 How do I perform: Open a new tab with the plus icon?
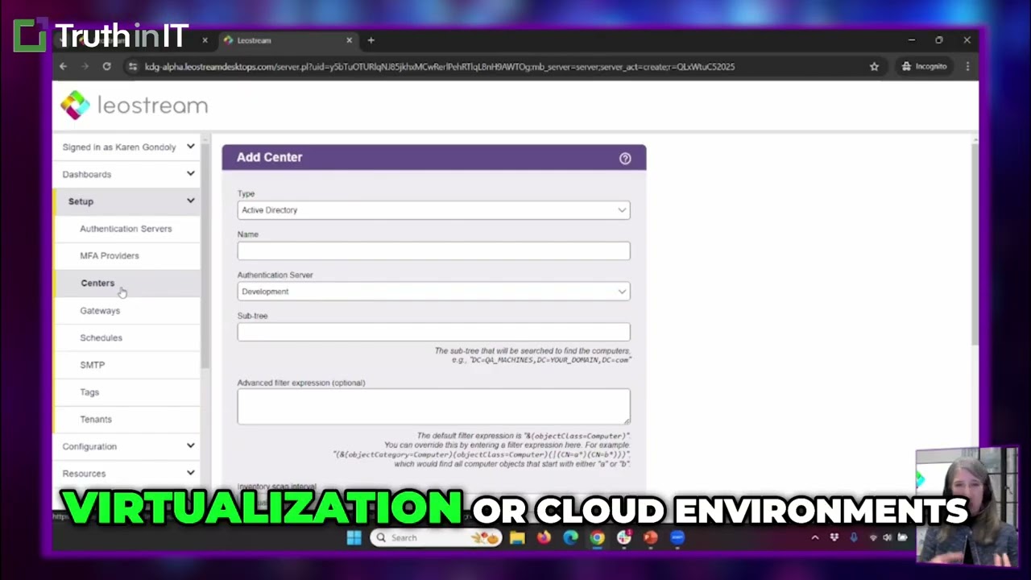point(371,40)
